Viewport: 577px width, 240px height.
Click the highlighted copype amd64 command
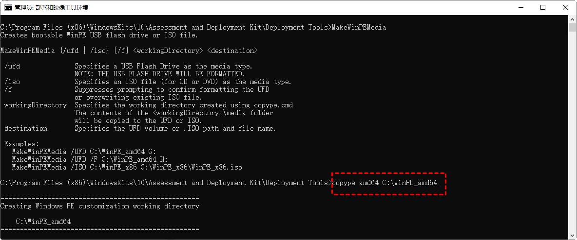388,183
